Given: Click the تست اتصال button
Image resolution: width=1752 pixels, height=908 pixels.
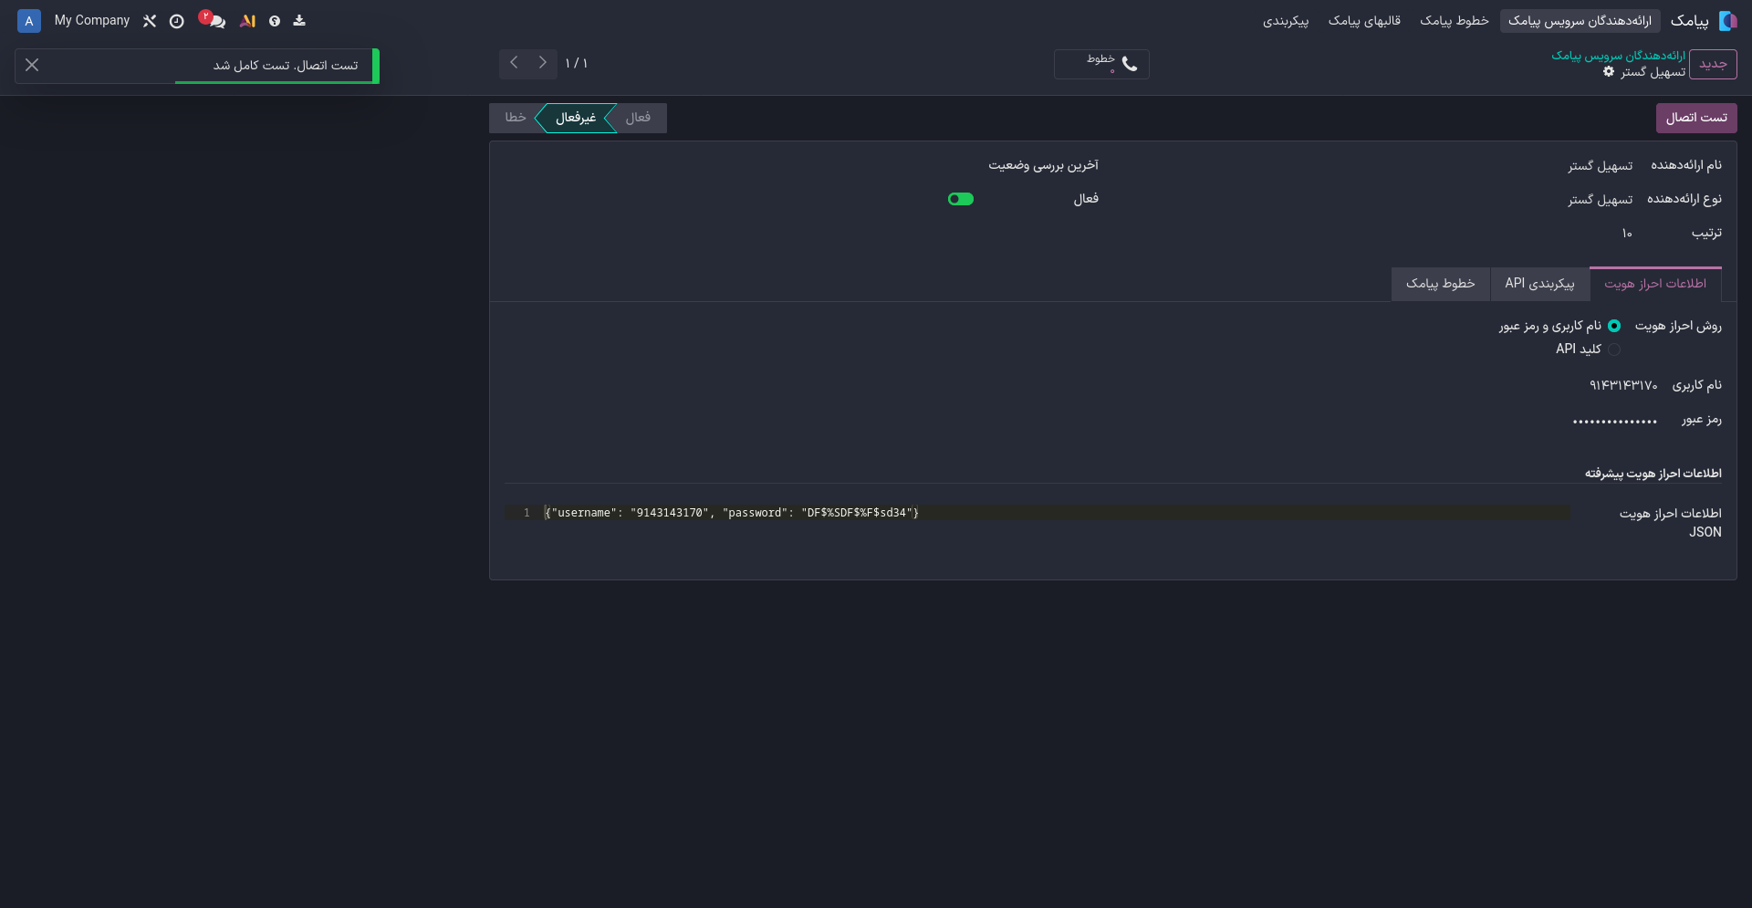Looking at the screenshot, I should (1695, 118).
